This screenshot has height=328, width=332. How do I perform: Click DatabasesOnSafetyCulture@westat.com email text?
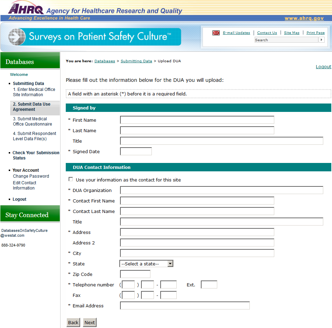(24, 233)
